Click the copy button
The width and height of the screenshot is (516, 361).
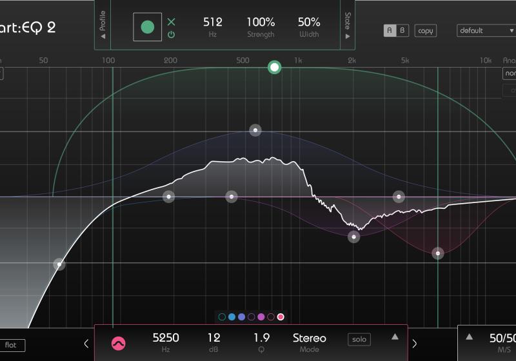[x=425, y=30]
